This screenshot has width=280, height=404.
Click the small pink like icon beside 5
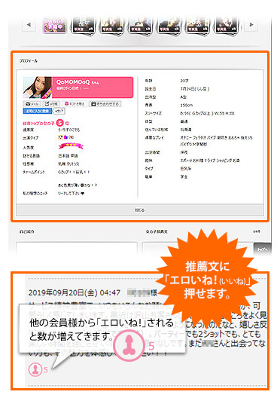pyautogui.click(x=35, y=369)
